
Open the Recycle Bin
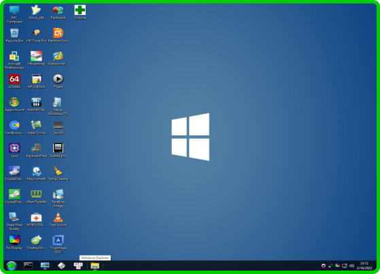tap(14, 35)
